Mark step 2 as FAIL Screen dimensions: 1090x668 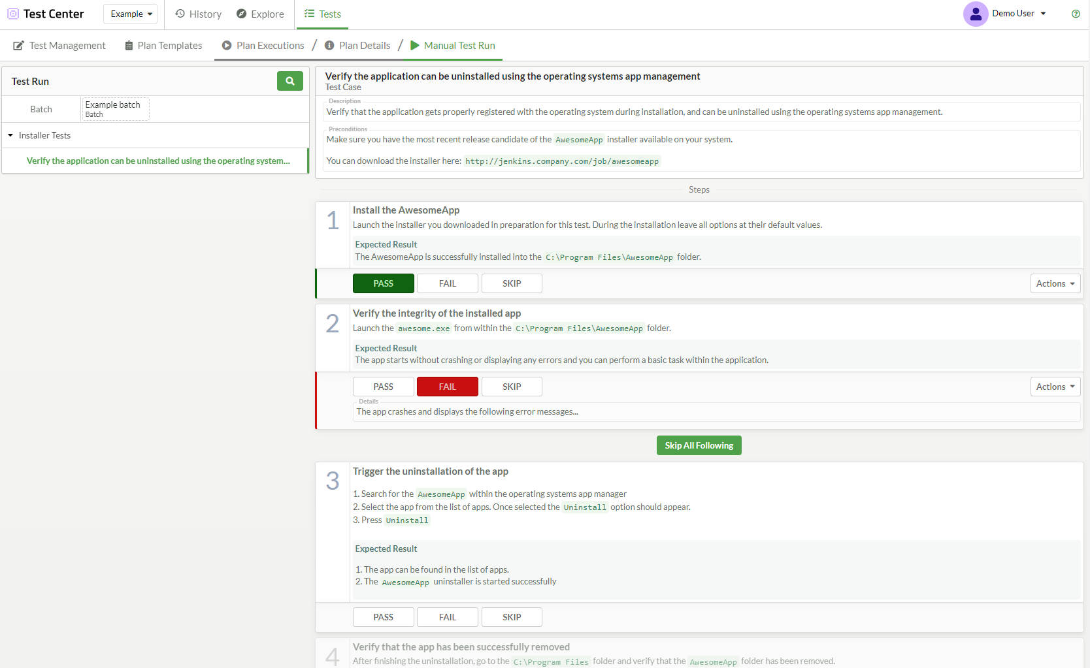447,387
